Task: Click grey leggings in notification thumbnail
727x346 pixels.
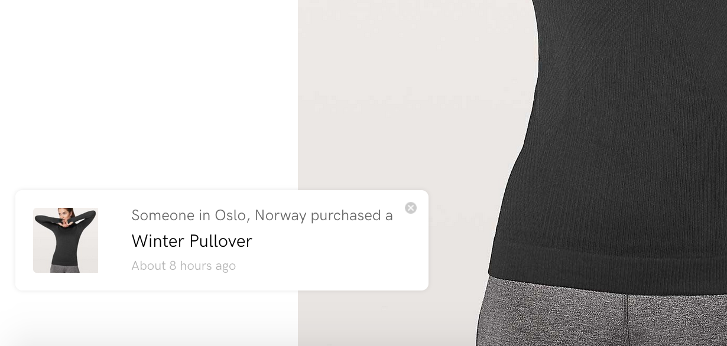Action: click(66, 267)
